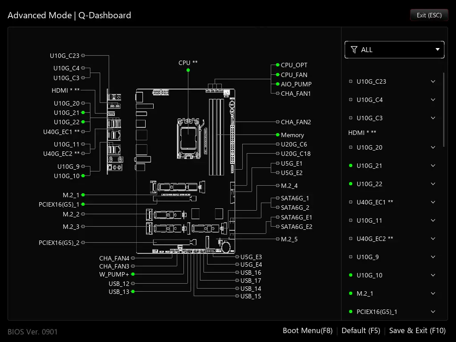Select CHA_FAN3 header label
This screenshot has width=456, height=342.
pyautogui.click(x=114, y=266)
